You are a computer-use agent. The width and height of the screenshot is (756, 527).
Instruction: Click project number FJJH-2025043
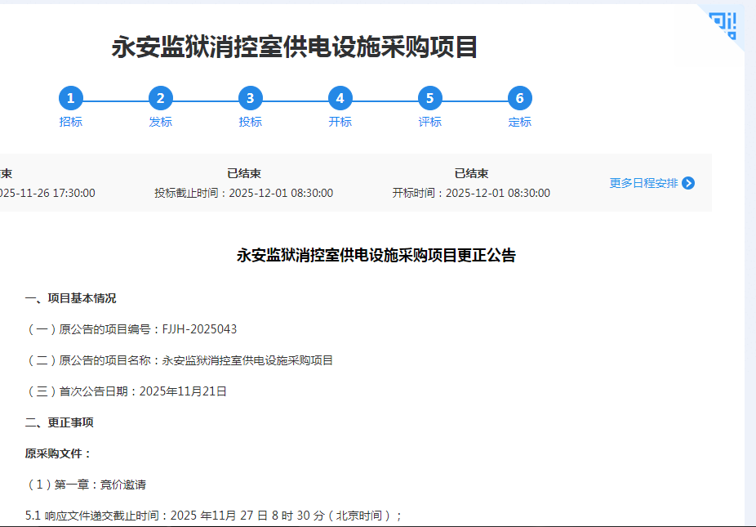200,329
